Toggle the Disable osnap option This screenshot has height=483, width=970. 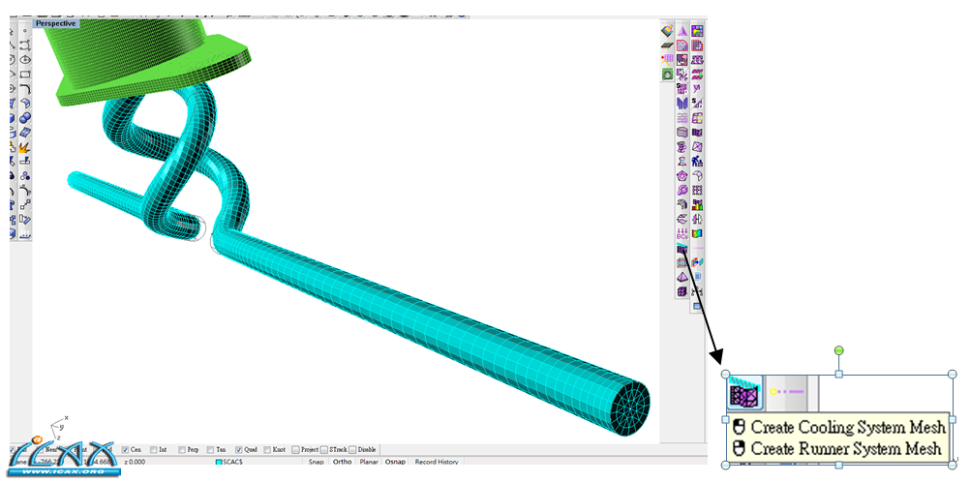(352, 449)
